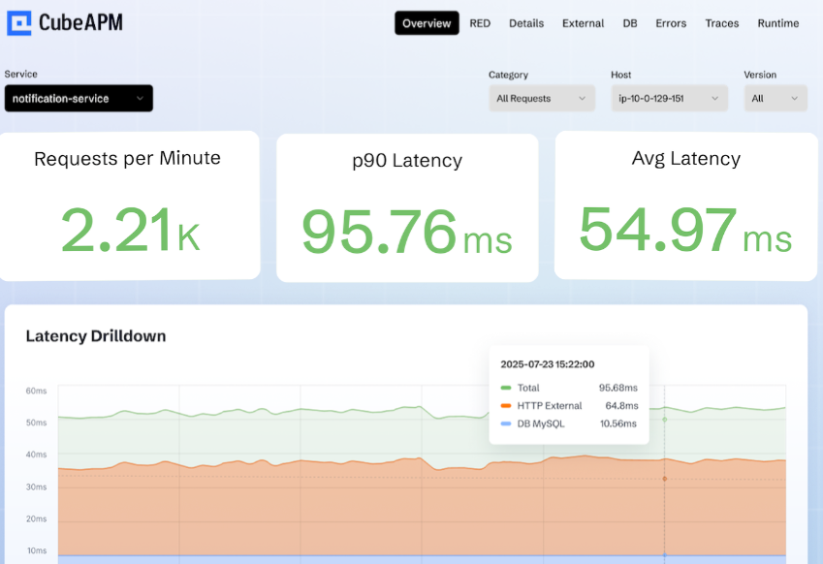Click the 50ms y-axis label
The height and width of the screenshot is (564, 823).
point(36,423)
